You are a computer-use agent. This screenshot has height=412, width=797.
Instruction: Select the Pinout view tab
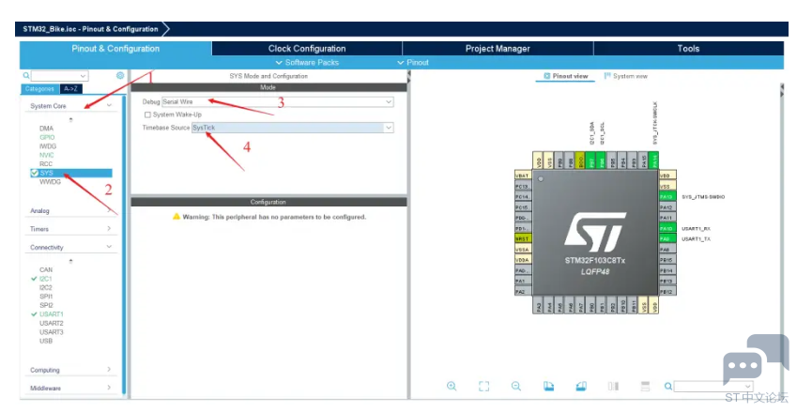tap(565, 76)
